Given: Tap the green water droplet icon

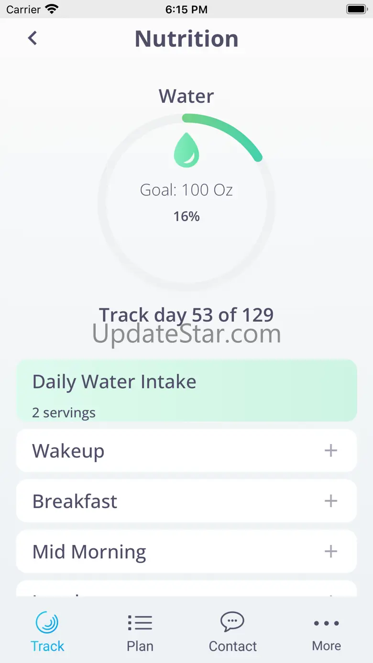Looking at the screenshot, I should click(x=186, y=150).
